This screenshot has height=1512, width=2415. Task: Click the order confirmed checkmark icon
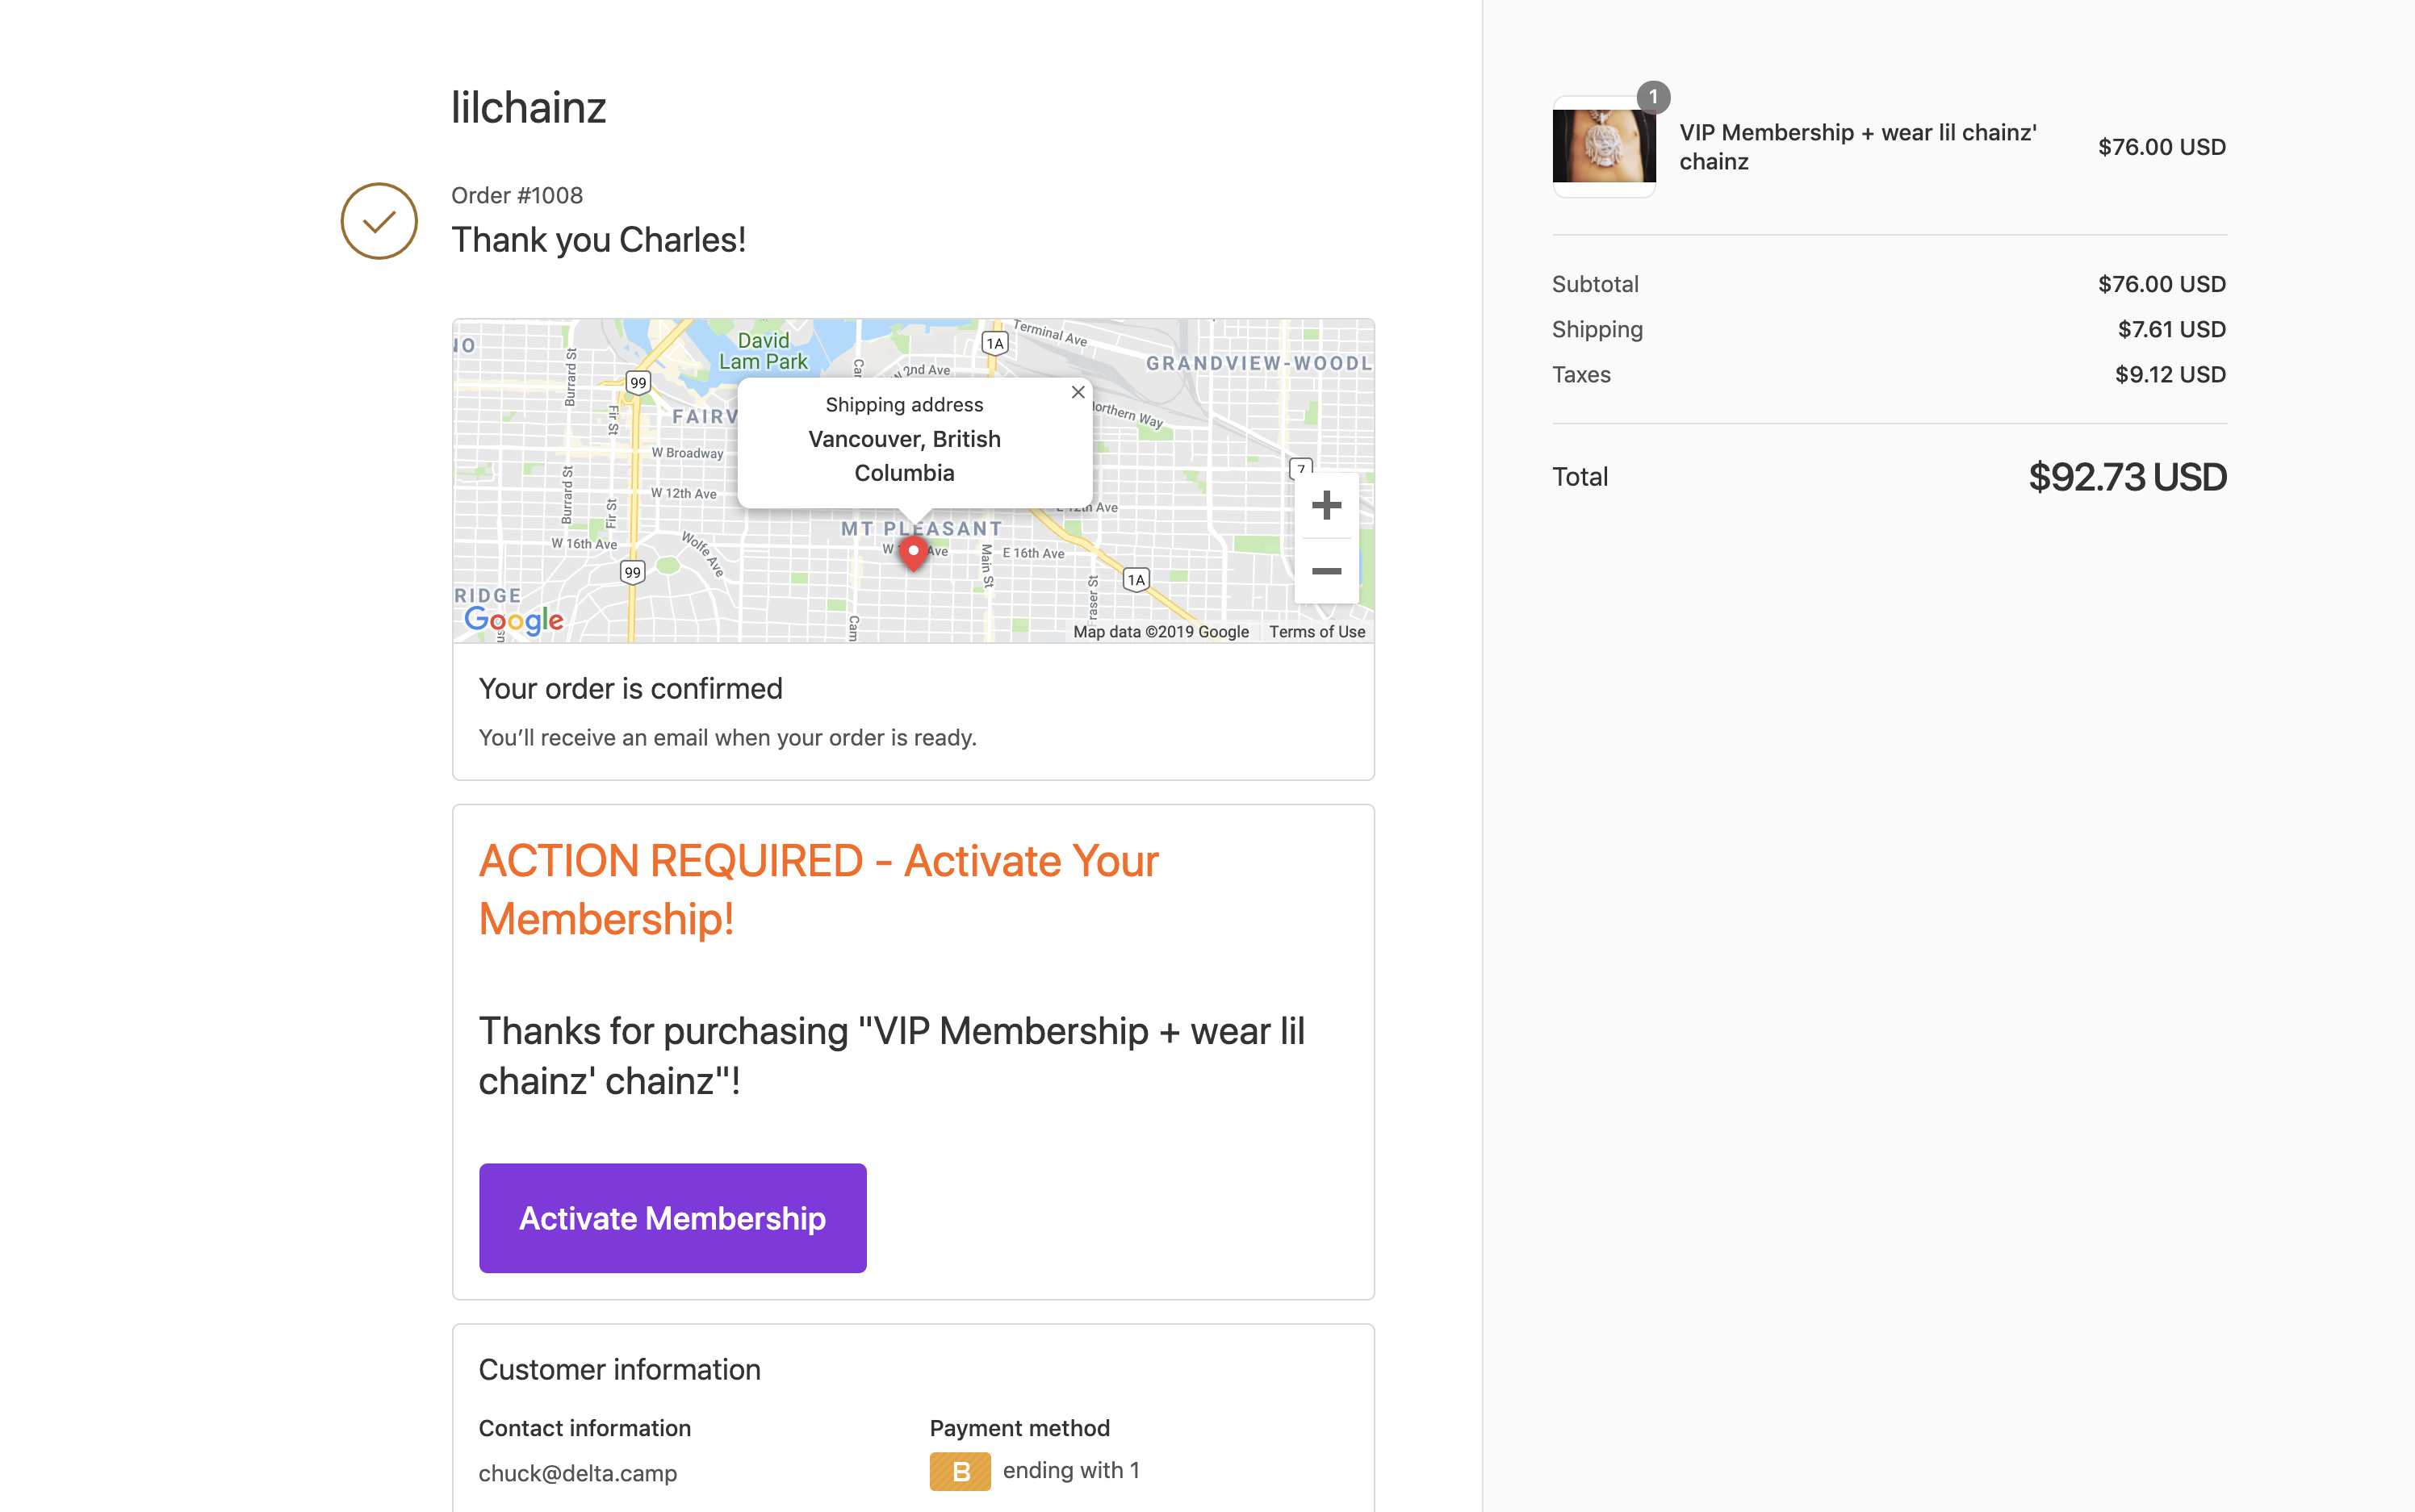[x=379, y=221]
